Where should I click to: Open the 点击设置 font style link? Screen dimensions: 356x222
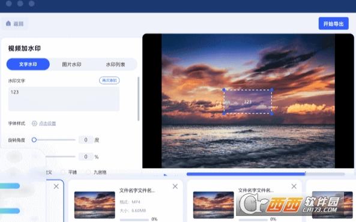[x=47, y=123]
